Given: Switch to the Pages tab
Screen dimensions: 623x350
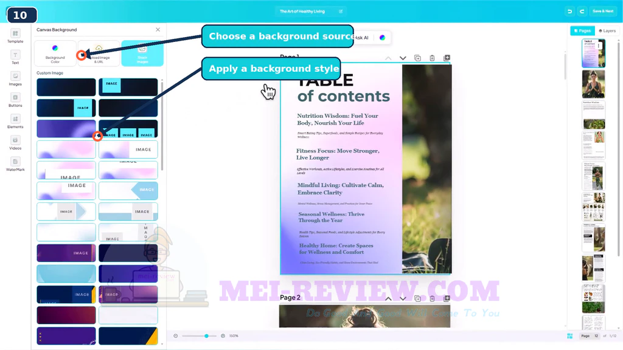Looking at the screenshot, I should point(582,30).
